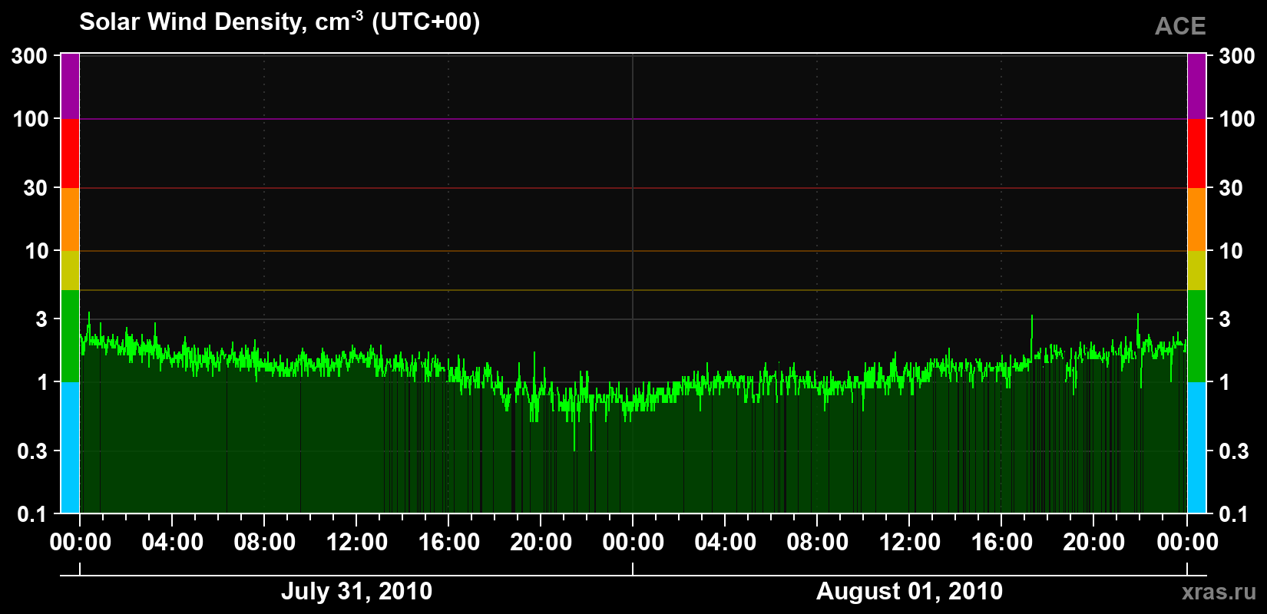The height and width of the screenshot is (614, 1267).
Task: Click the 12:00 time label for July 31
Action: coord(356,543)
